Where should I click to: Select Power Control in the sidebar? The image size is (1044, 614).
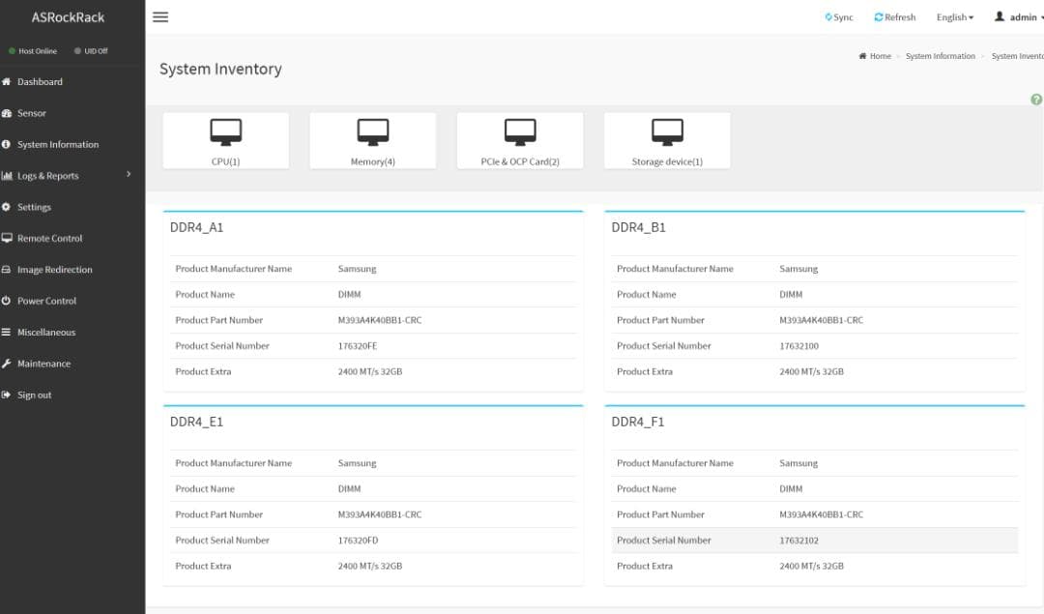(x=46, y=301)
